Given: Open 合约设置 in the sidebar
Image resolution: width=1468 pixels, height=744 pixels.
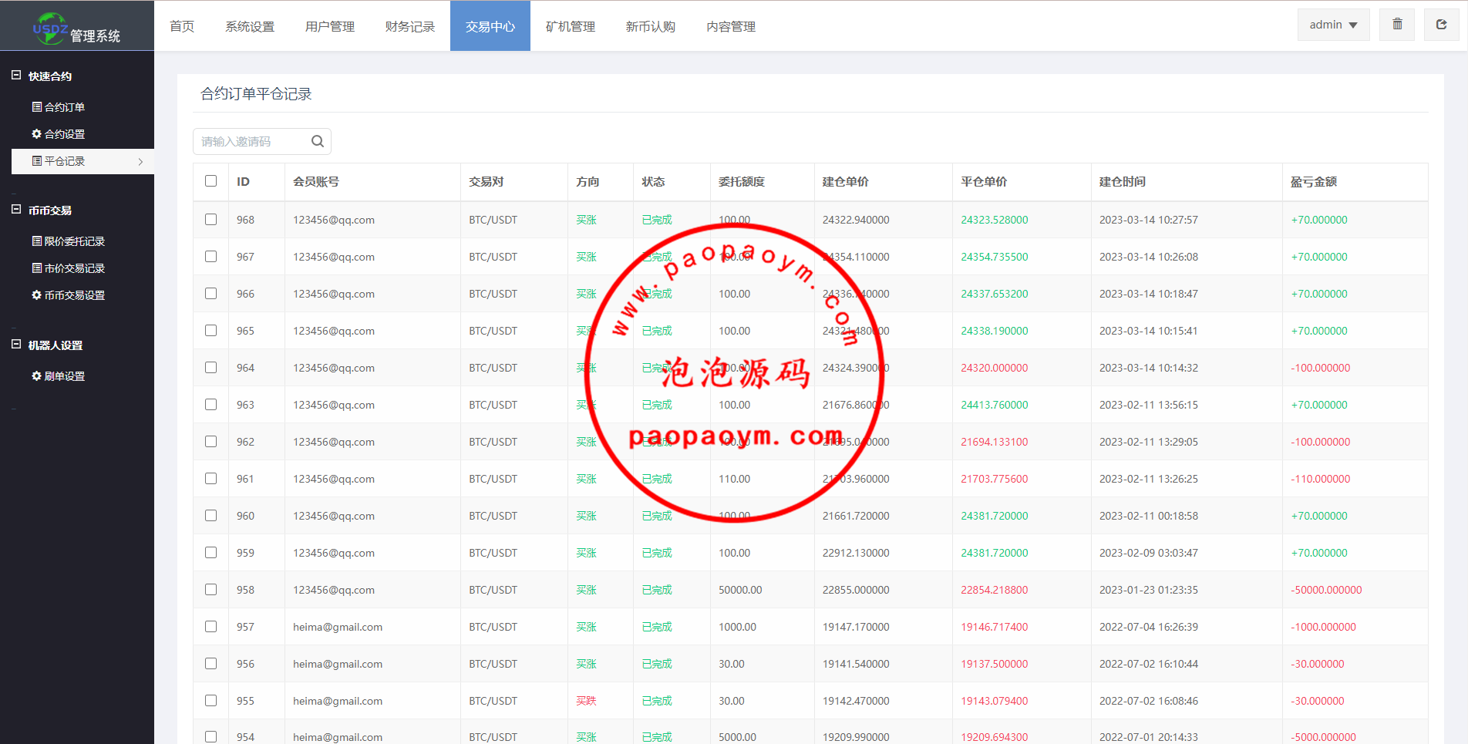Looking at the screenshot, I should click(65, 134).
